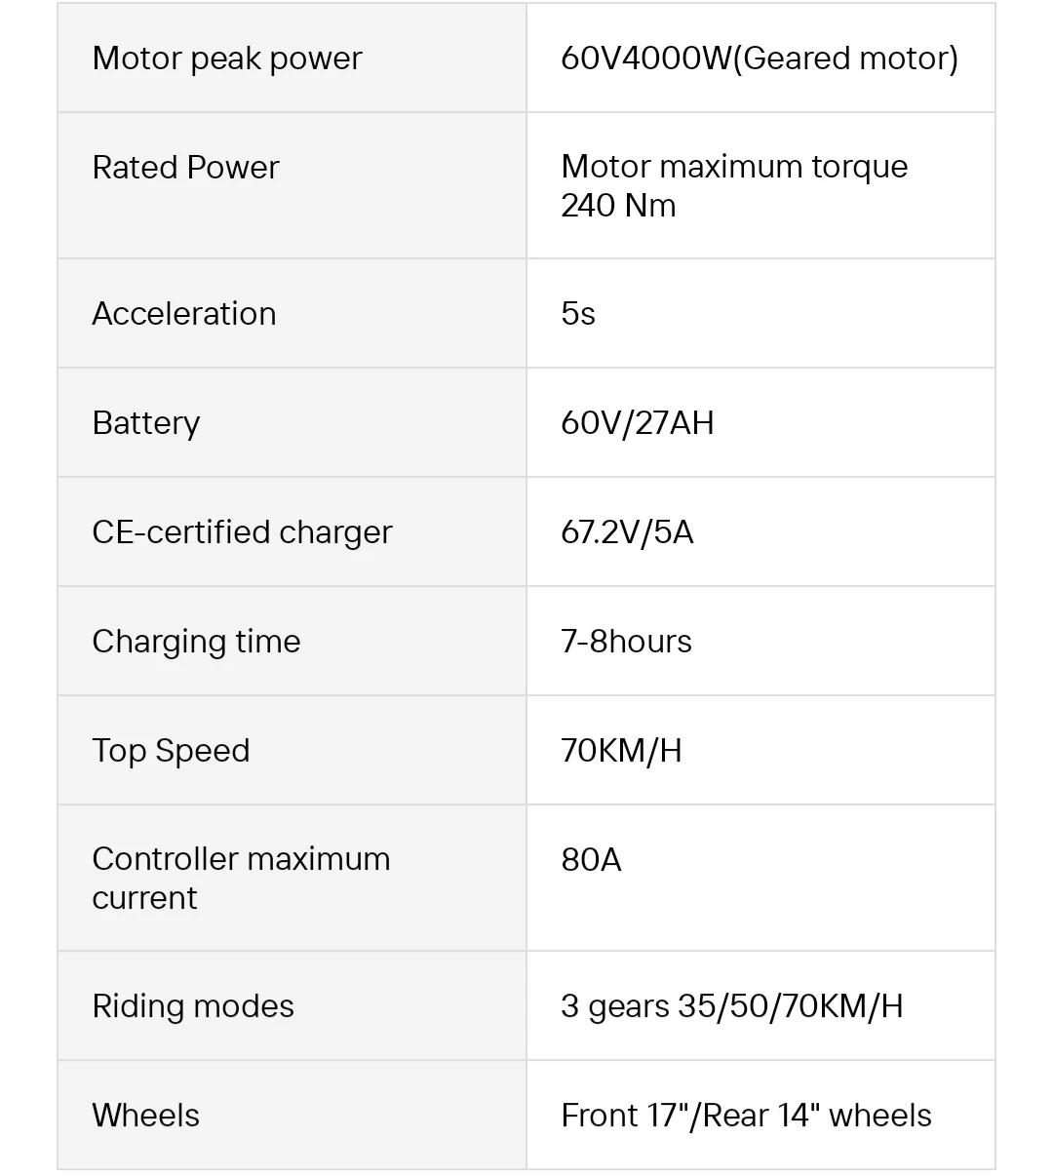Click the 'CE-certified charger' label
The image size is (1053, 1176).
242,532
